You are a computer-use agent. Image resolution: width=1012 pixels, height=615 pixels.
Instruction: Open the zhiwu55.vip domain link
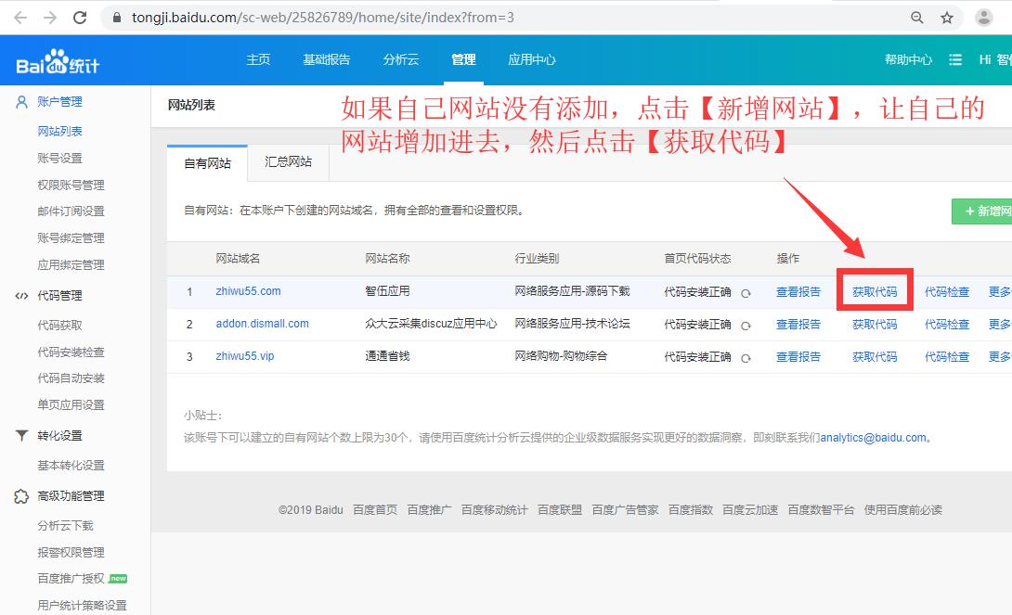pyautogui.click(x=244, y=356)
